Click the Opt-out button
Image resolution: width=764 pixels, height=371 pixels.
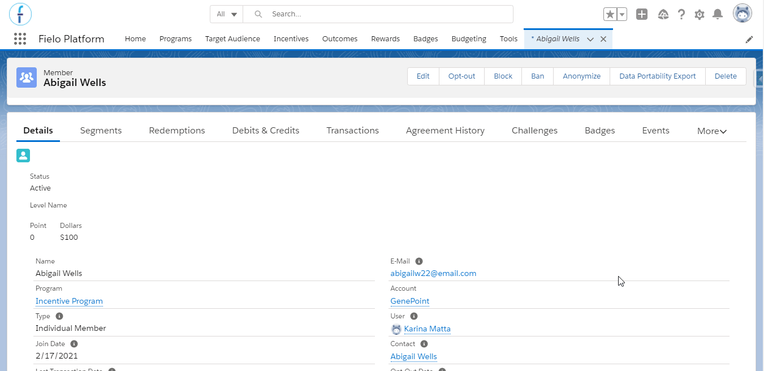[x=461, y=76]
